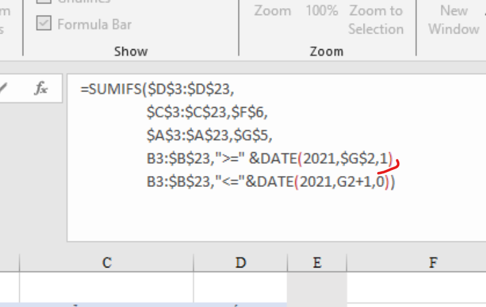Click the empty cell under column F
Image resolution: width=486 pixels, height=307 pixels.
click(x=416, y=287)
